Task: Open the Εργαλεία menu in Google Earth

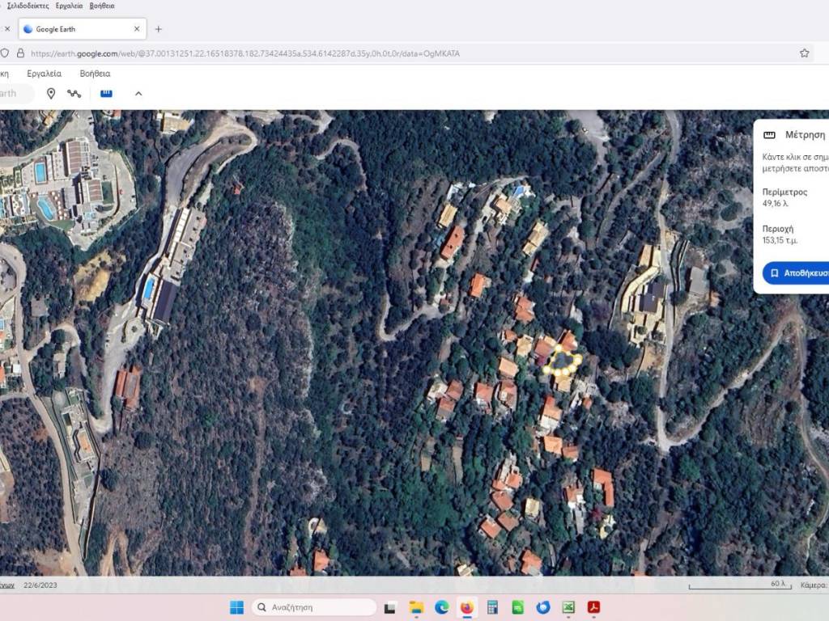Action: [44, 74]
